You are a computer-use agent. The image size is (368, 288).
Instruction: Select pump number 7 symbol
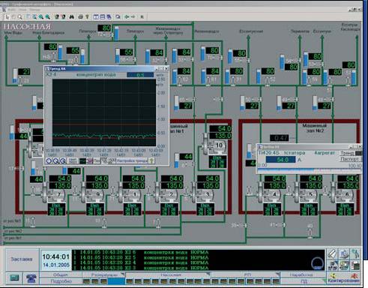54,195
